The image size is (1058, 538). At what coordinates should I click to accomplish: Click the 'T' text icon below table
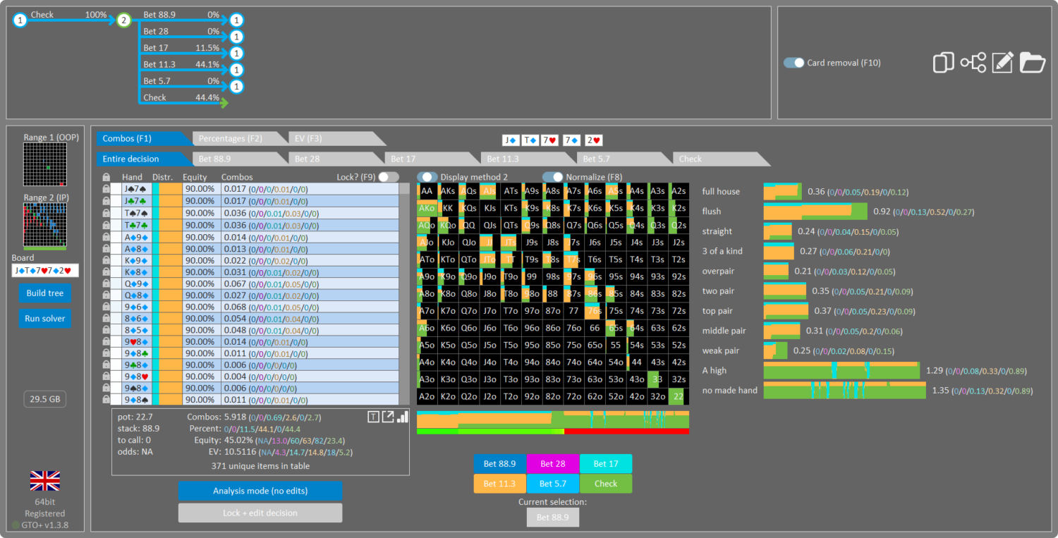[x=374, y=417]
